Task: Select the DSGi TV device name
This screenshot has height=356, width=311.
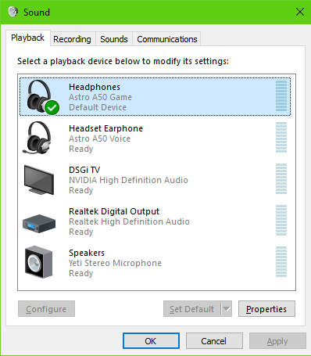Action: point(84,170)
